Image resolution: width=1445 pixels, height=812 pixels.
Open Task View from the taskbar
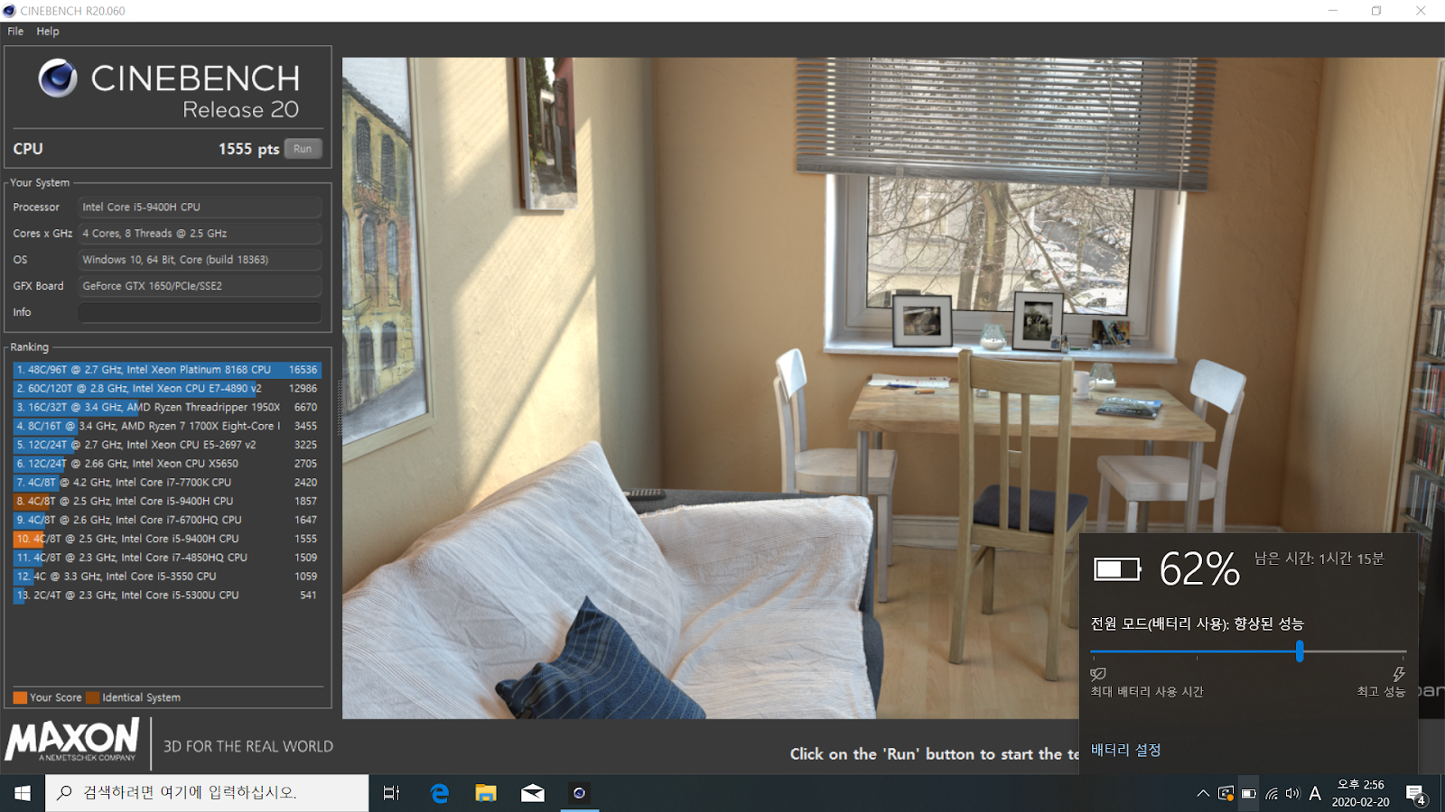391,793
